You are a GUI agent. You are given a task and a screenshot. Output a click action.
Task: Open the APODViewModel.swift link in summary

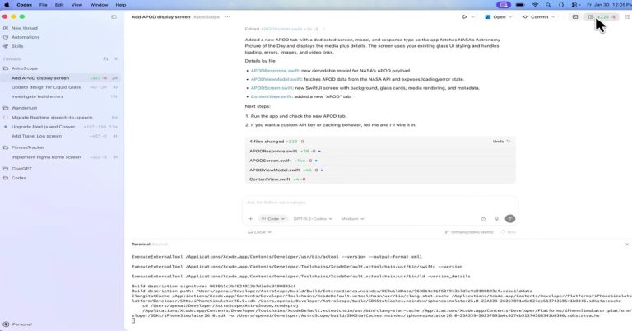point(276,79)
